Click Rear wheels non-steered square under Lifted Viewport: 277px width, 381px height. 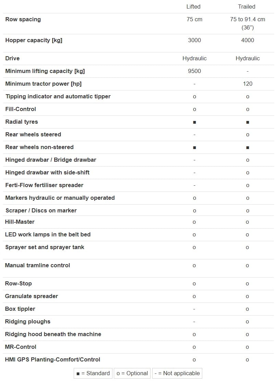pyautogui.click(x=194, y=147)
